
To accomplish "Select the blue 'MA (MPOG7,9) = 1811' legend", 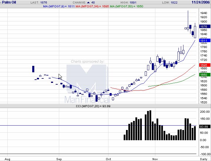I will coord(59,6).
